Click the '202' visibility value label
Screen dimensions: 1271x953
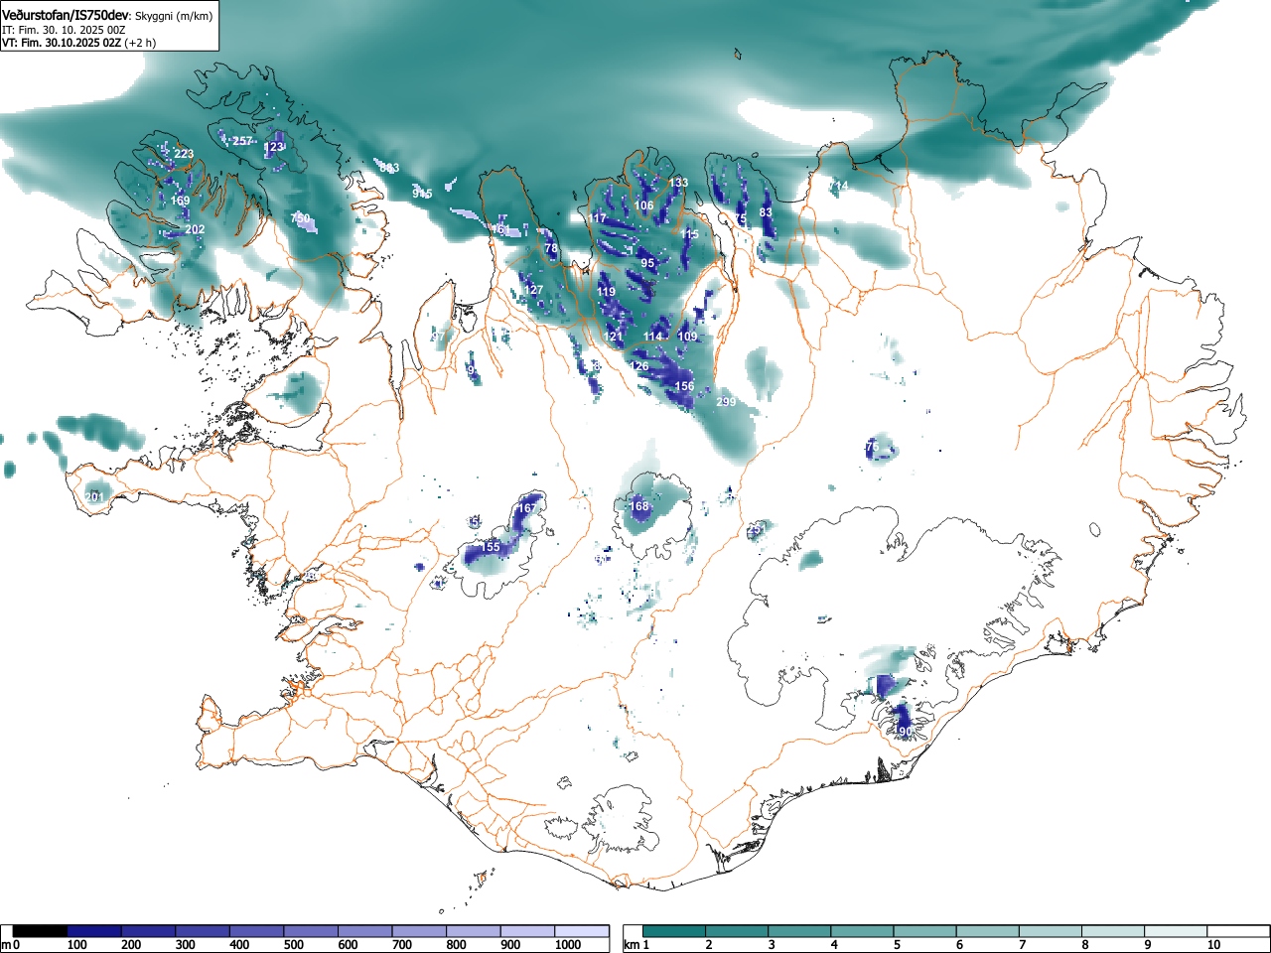(x=195, y=229)
